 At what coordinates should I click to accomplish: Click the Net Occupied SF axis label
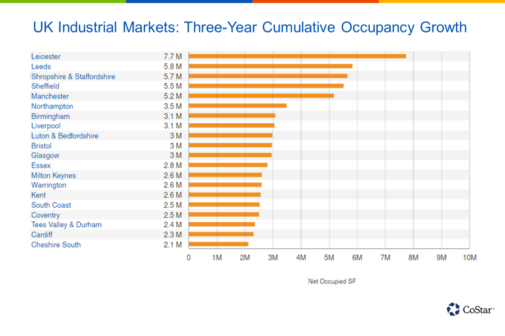(332, 282)
